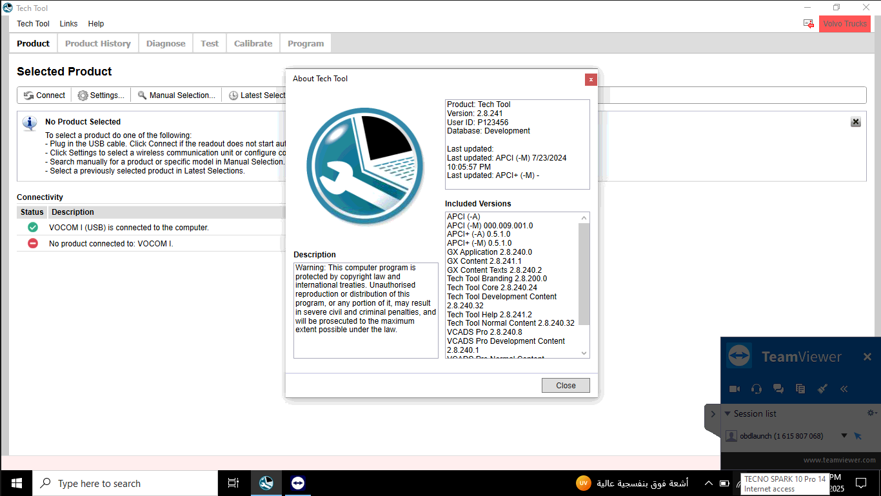Open dropdown arrow next to obdlaunch session
The width and height of the screenshot is (881, 496).
tap(844, 436)
